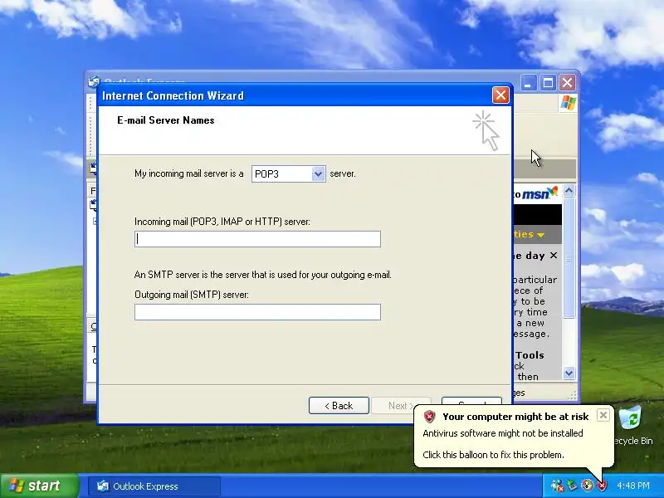The image size is (664, 498).
Task: Click the 'E-mail Server Names' heading
Action: coord(165,120)
